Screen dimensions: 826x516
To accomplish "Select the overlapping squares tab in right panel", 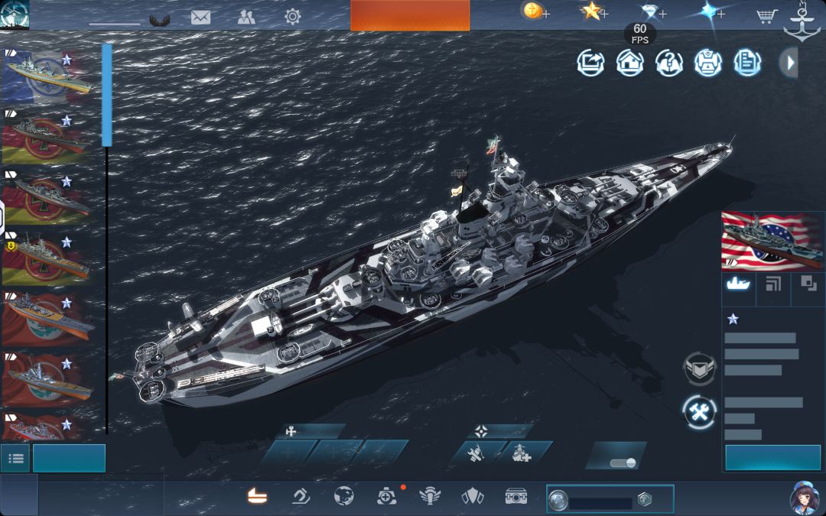I will (x=808, y=289).
